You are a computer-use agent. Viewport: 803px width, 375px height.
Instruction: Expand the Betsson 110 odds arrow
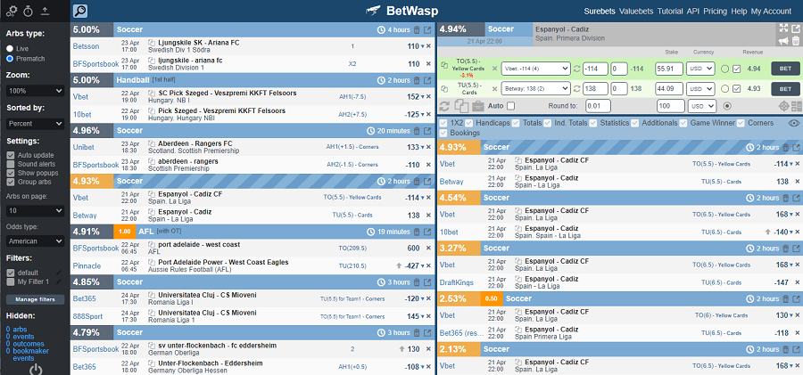point(423,46)
